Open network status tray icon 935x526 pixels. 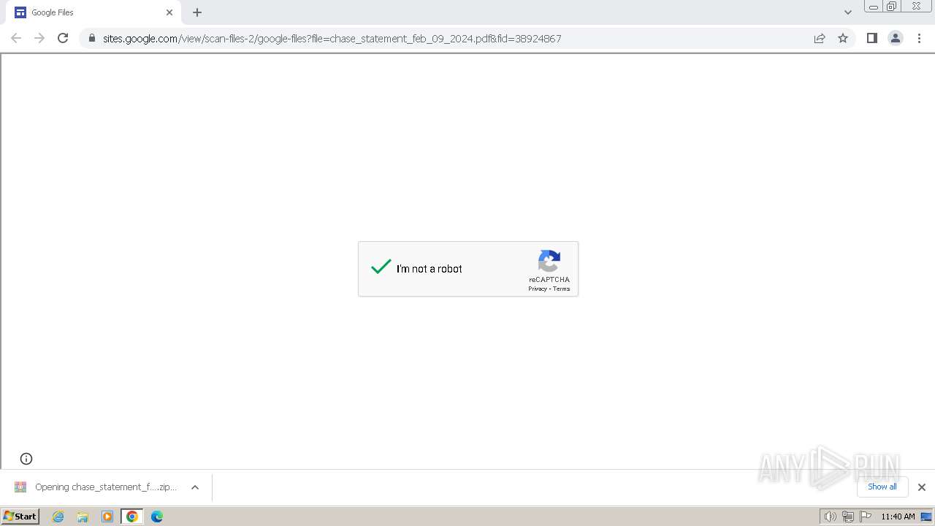[848, 517]
